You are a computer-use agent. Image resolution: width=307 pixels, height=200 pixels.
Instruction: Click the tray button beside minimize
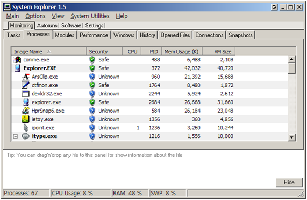pyautogui.click(x=274, y=7)
